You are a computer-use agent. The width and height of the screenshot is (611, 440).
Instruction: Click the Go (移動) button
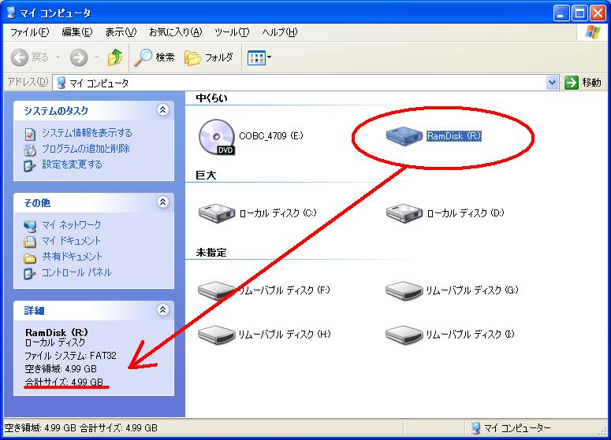click(x=583, y=83)
